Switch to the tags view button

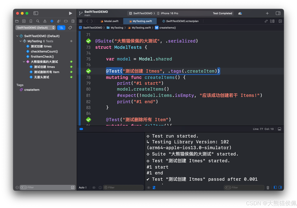tap(70, 28)
